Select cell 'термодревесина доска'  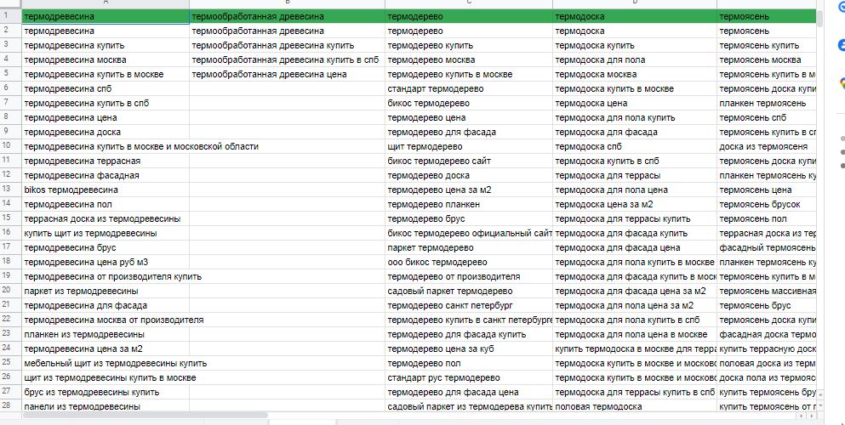(x=106, y=133)
